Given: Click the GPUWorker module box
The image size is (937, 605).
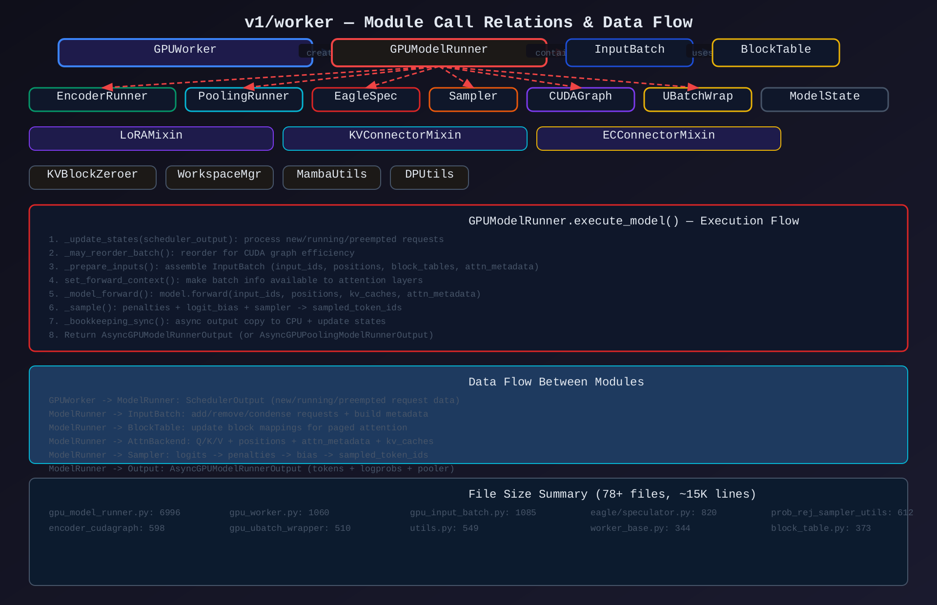Looking at the screenshot, I should coord(185,52).
